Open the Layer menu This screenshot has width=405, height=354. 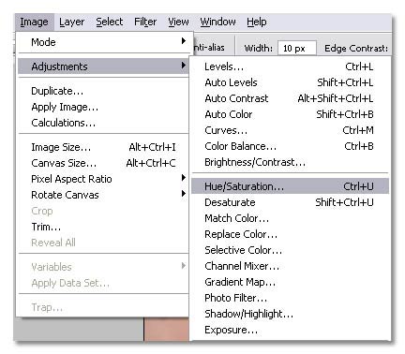coord(71,22)
